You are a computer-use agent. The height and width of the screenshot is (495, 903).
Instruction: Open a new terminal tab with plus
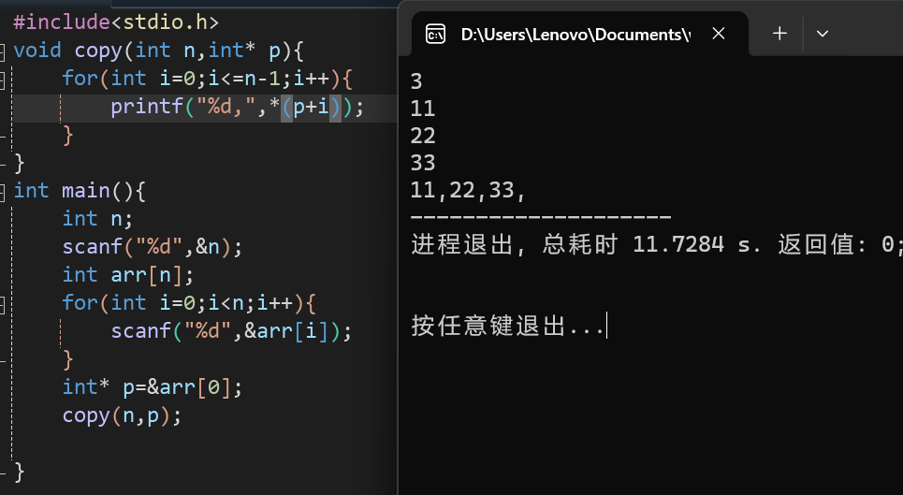point(779,34)
